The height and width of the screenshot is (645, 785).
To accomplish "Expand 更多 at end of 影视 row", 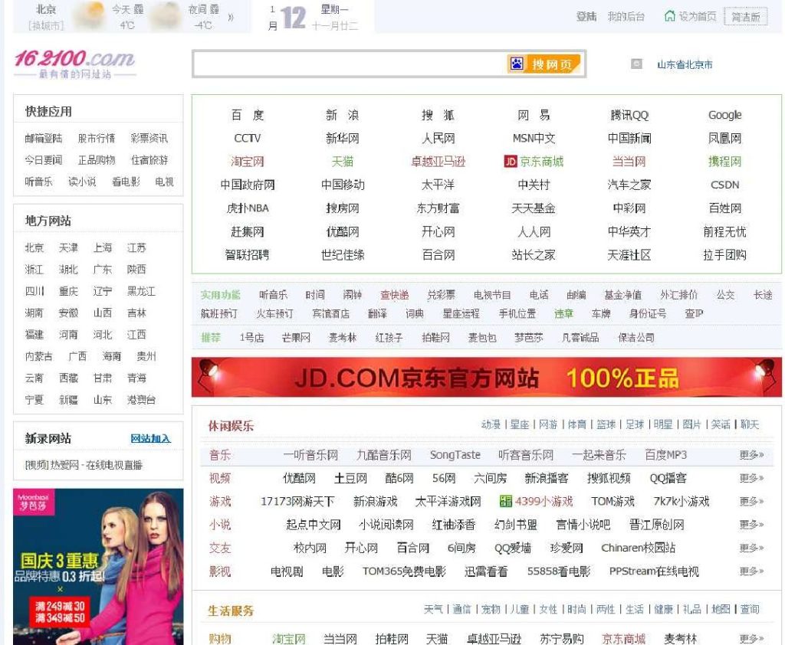I will (x=750, y=571).
